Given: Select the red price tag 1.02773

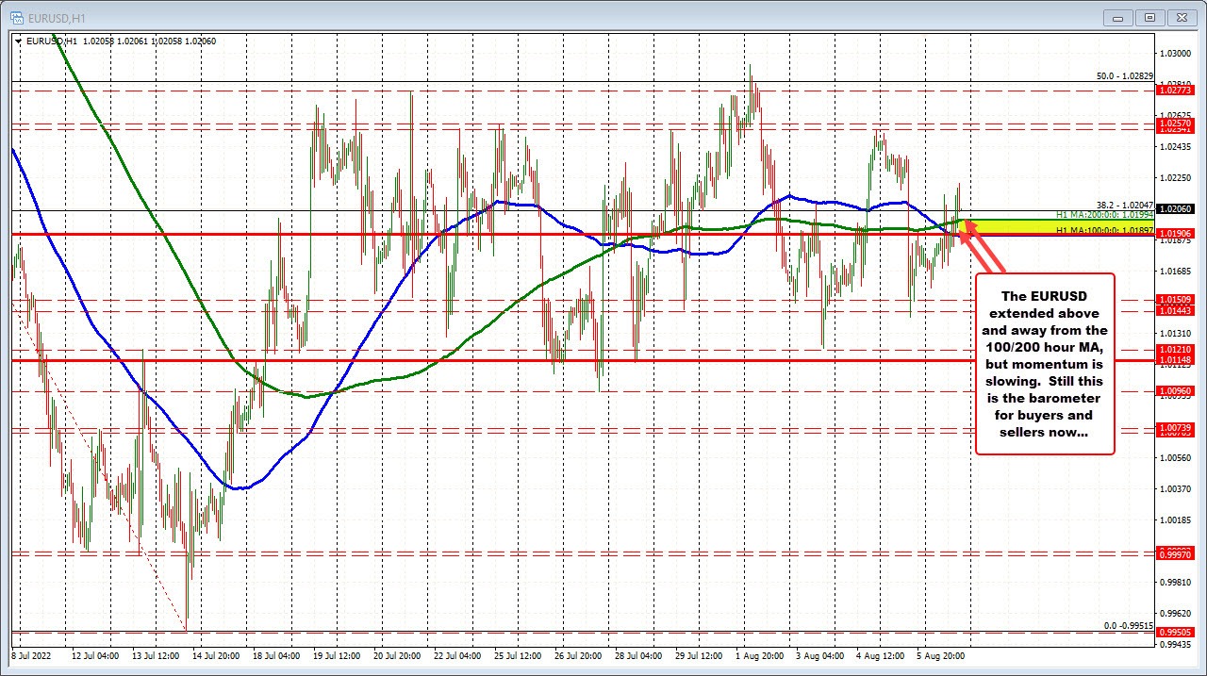Looking at the screenshot, I should click(x=1175, y=91).
